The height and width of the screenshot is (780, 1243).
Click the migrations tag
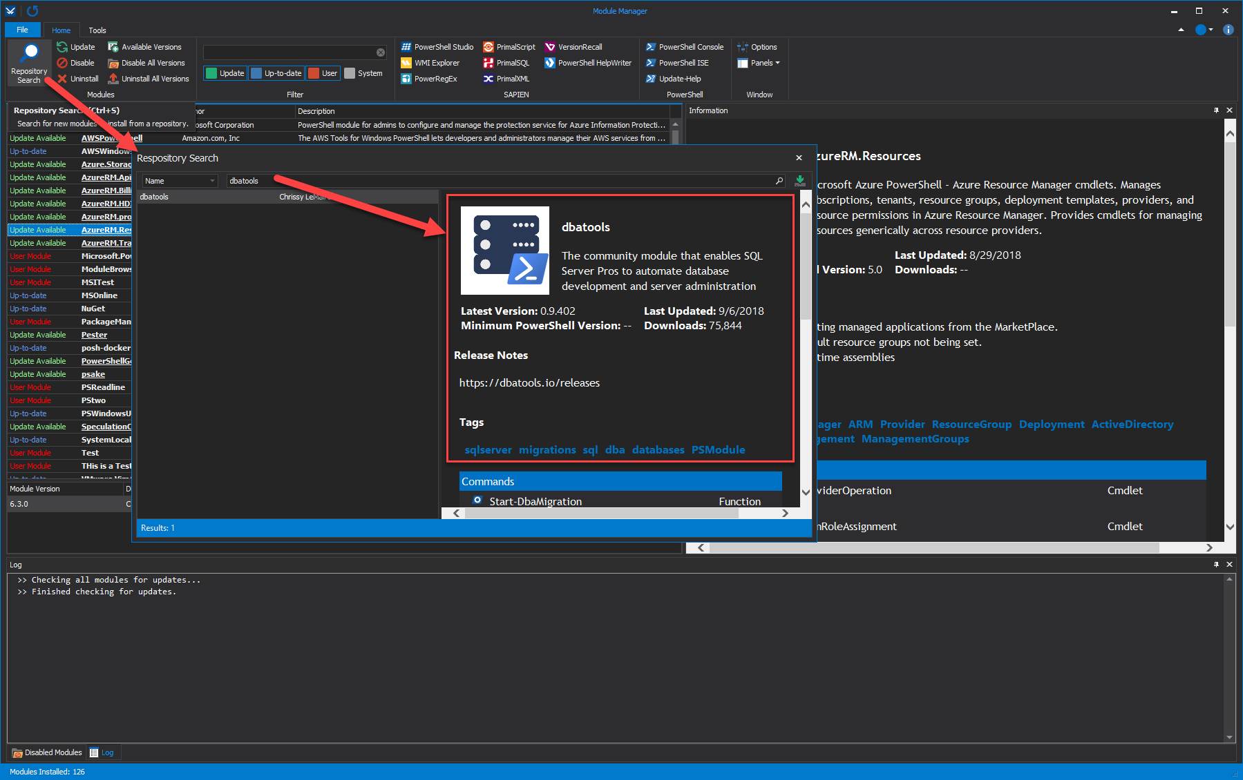547,450
